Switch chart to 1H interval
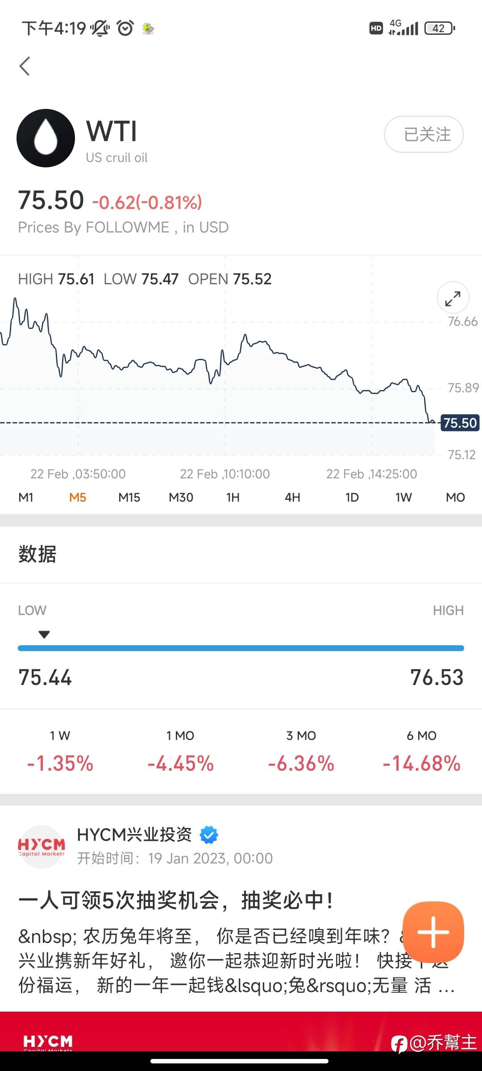482x1071 pixels. (233, 497)
